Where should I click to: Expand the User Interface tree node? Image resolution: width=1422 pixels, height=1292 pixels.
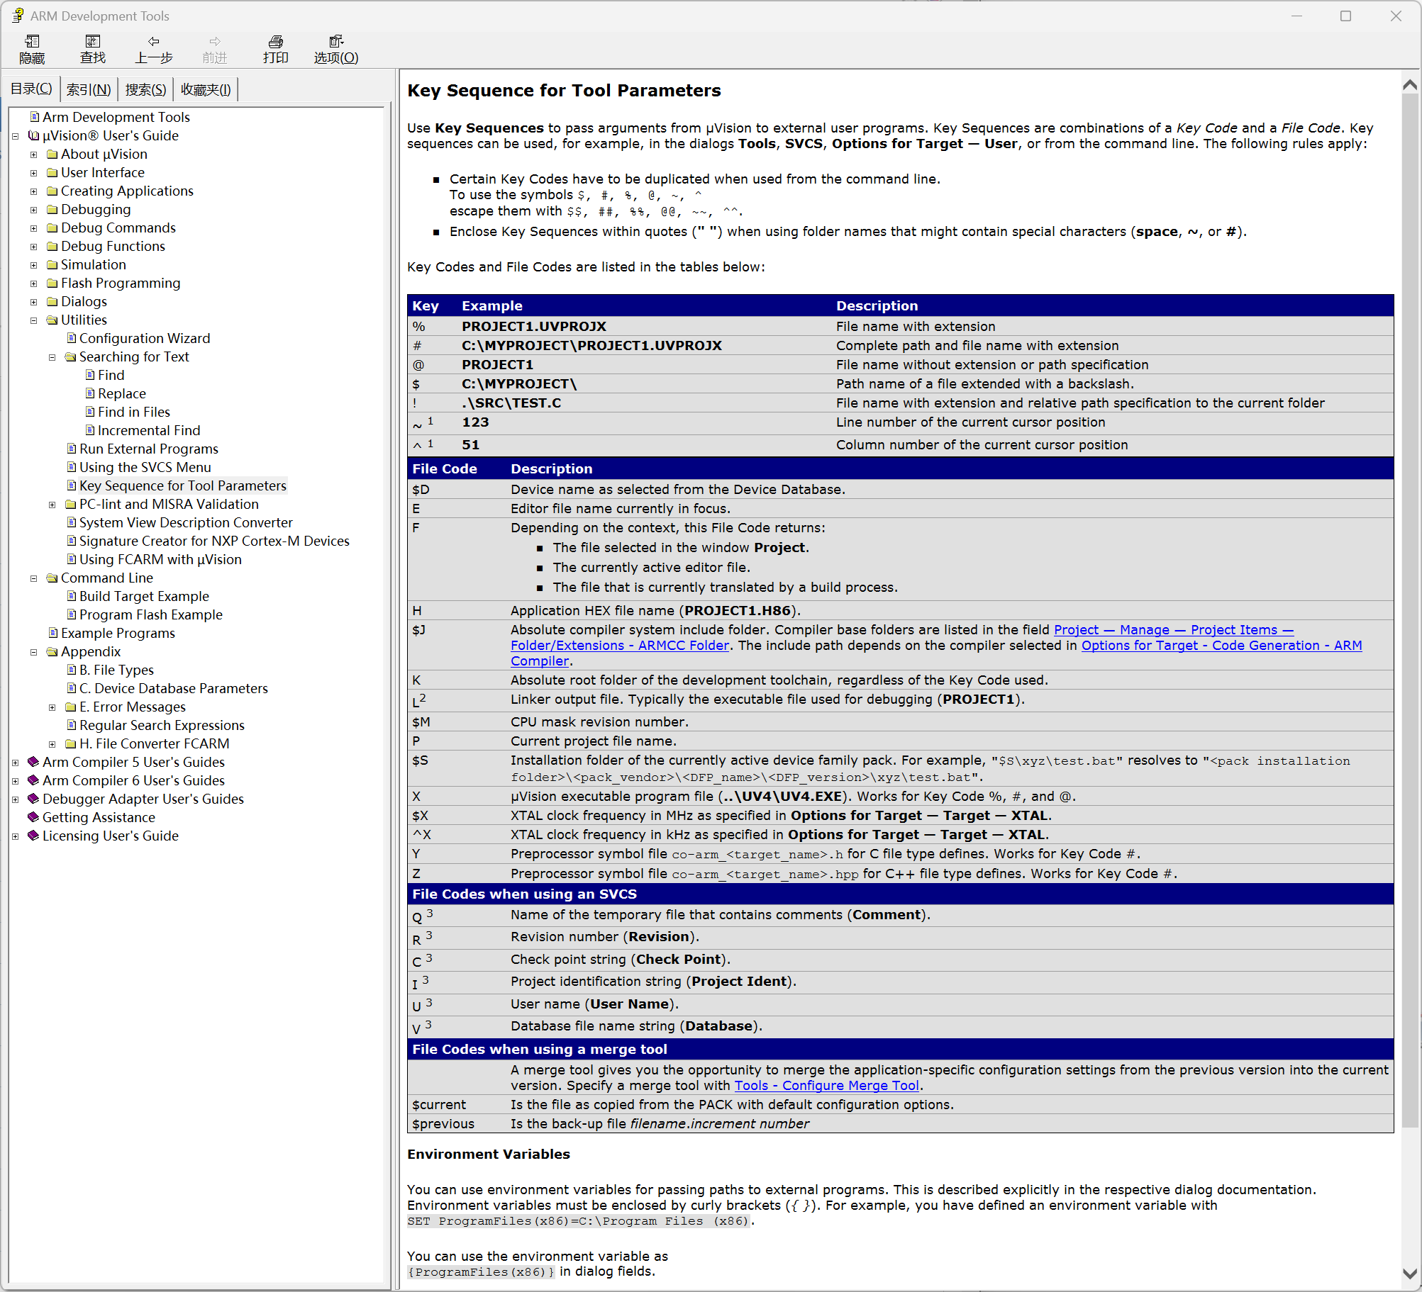coord(34,173)
